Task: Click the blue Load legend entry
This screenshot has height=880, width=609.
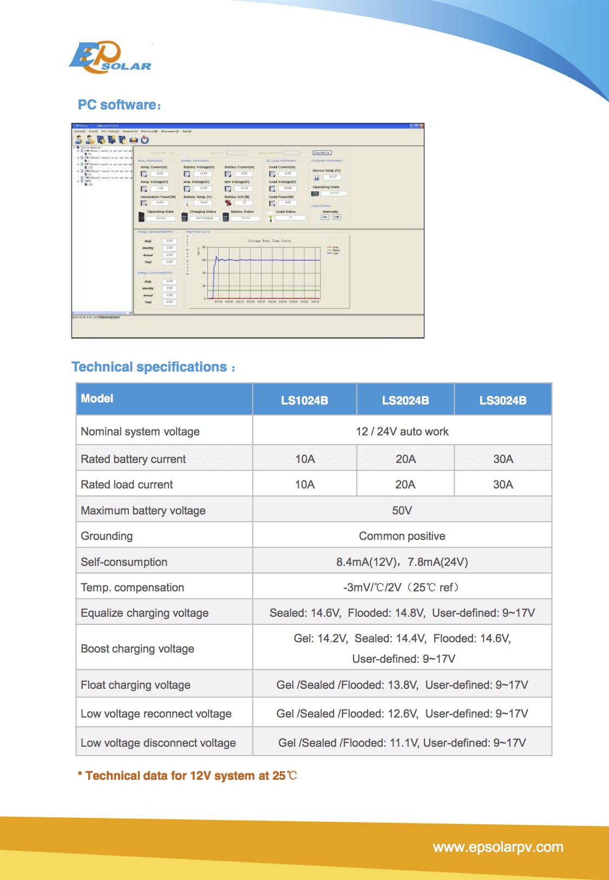Action: coord(333,253)
